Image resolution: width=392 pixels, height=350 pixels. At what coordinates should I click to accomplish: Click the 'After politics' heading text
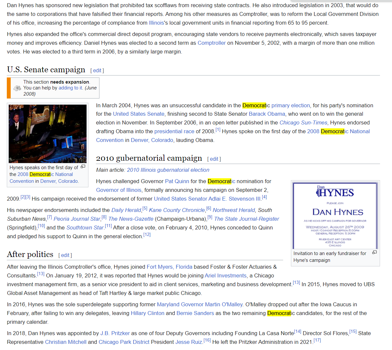point(30,254)
